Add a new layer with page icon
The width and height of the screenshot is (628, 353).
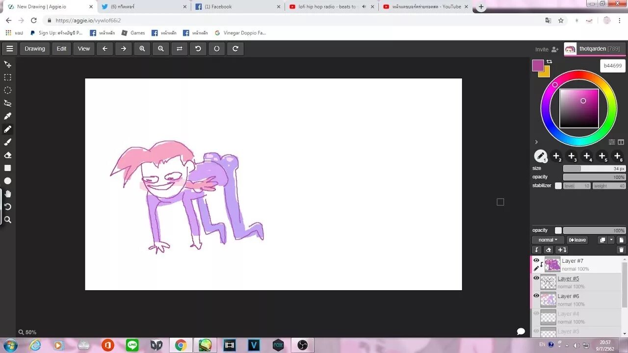point(621,240)
